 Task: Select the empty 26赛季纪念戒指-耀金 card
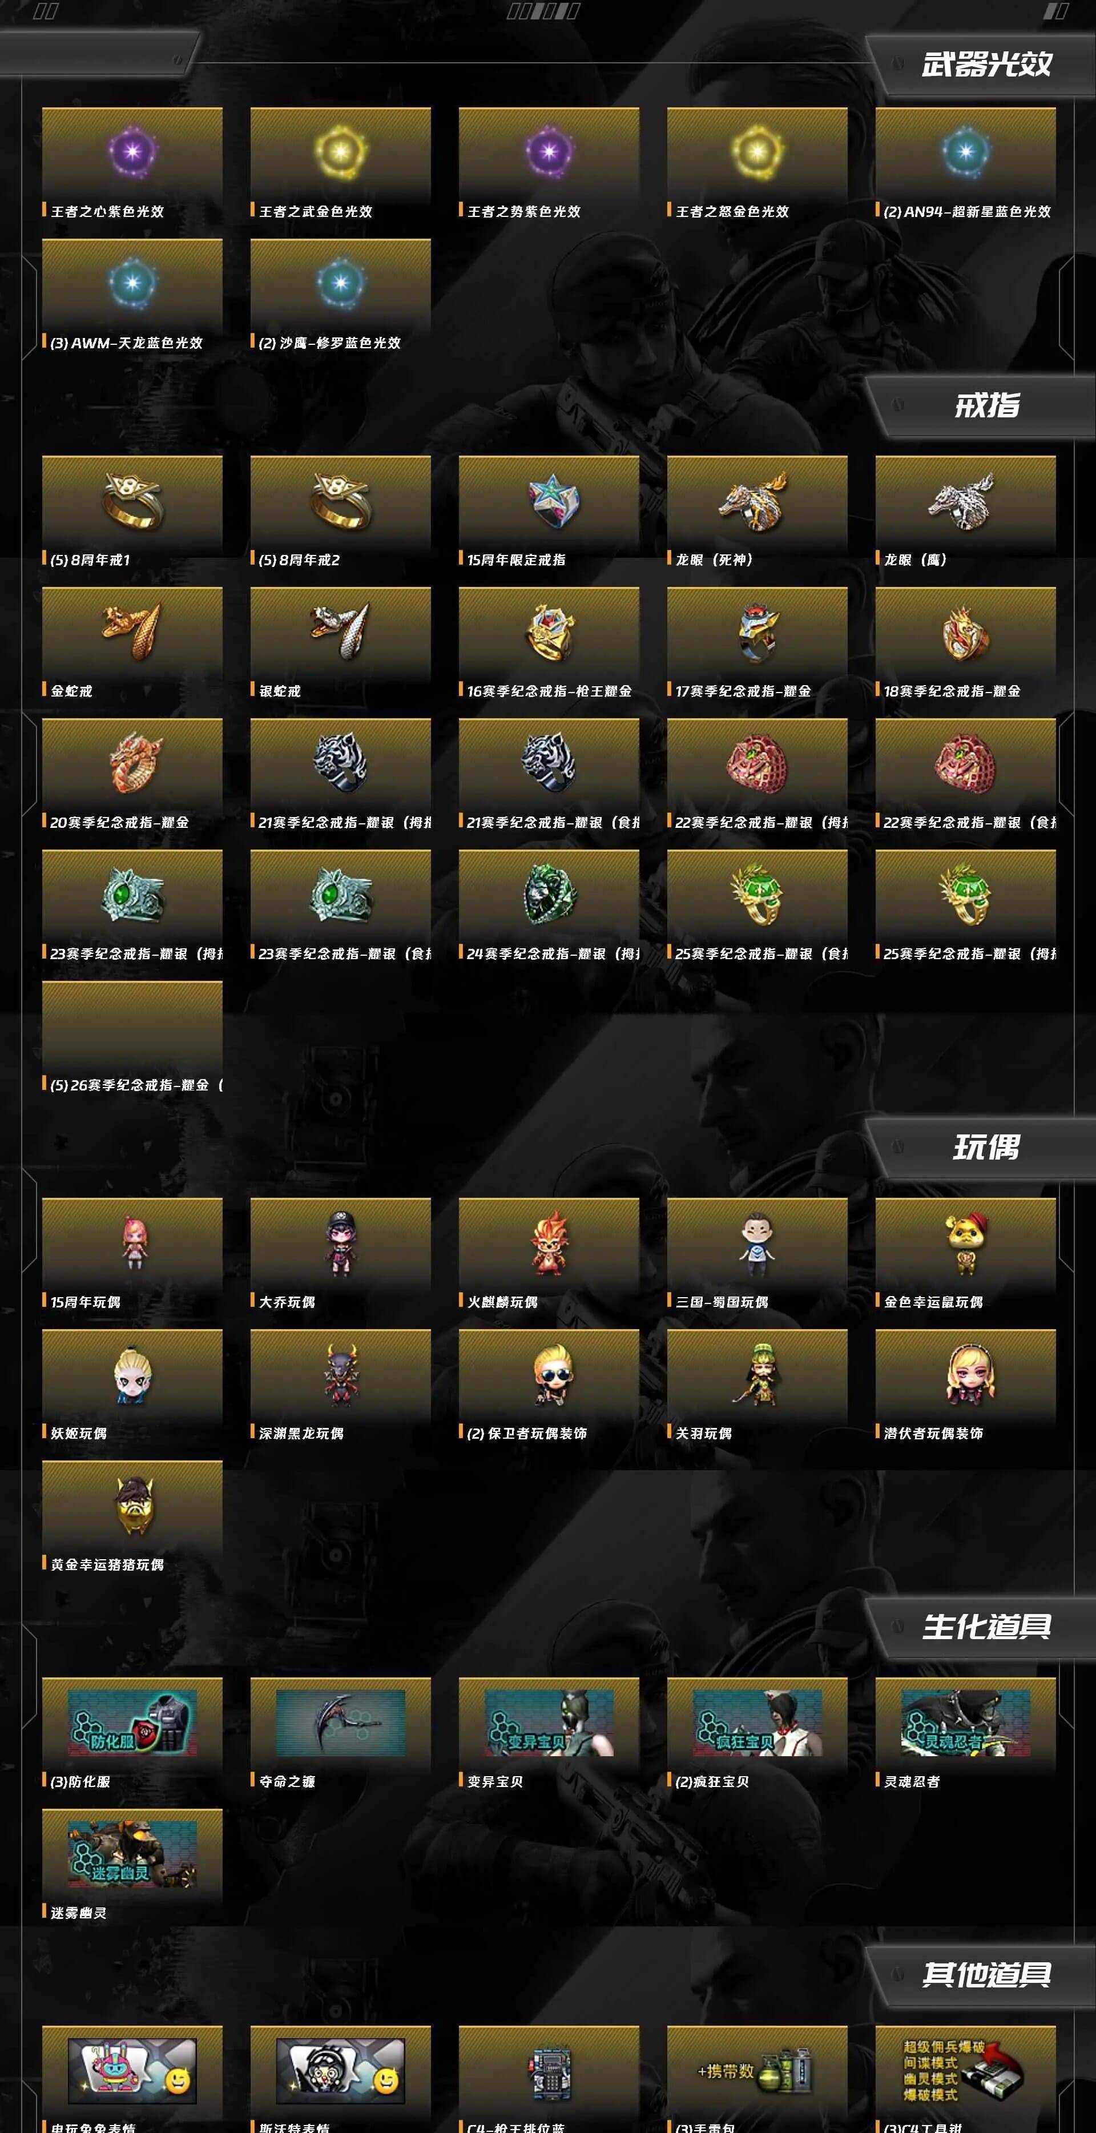(132, 1037)
